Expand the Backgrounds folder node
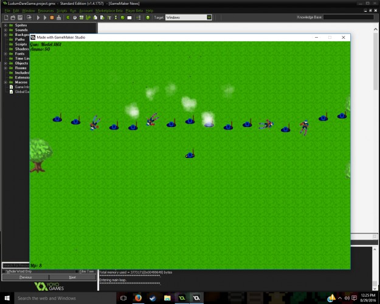Viewport: 380px width, 304px height. pos(5,35)
